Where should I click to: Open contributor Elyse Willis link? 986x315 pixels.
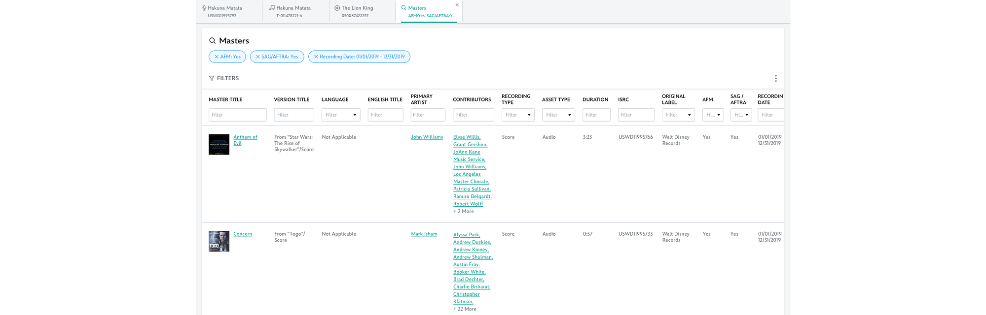[x=467, y=137]
